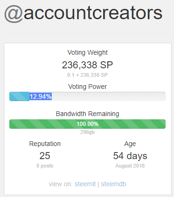This screenshot has width=174, height=197.
Task: Open the steemdb profile link
Action: pyautogui.click(x=113, y=184)
